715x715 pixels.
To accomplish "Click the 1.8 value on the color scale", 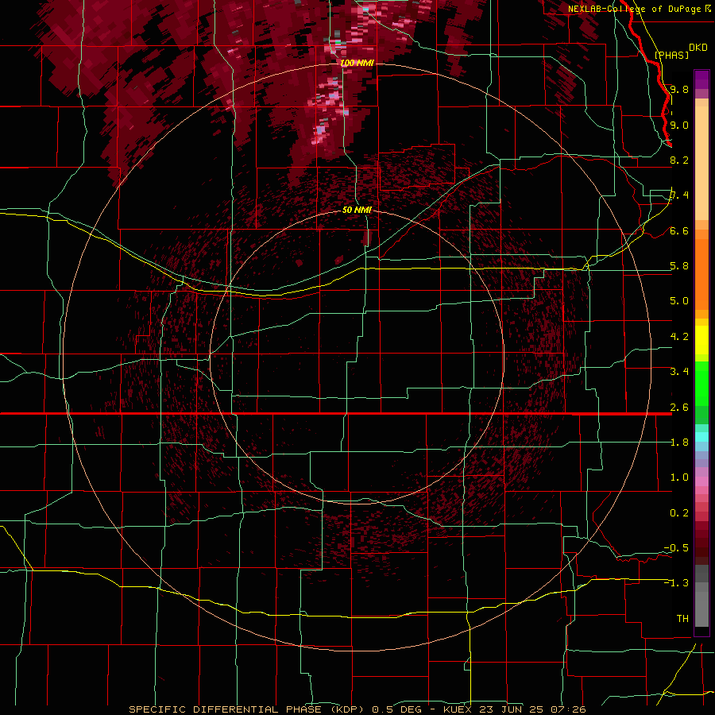I will pos(679,443).
